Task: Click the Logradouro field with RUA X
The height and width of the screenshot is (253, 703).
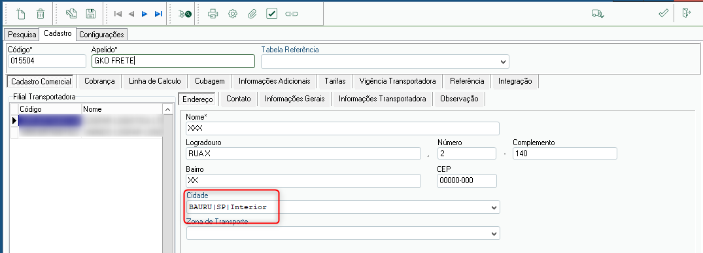Action: [303, 154]
